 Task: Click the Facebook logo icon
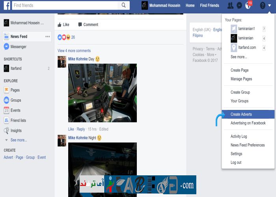pyautogui.click(x=7, y=5)
